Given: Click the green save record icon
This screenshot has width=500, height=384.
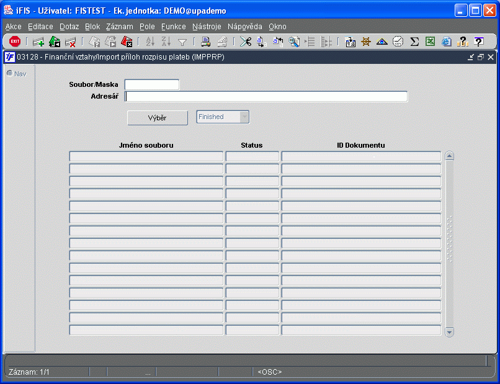Looking at the screenshot, I should [x=55, y=42].
